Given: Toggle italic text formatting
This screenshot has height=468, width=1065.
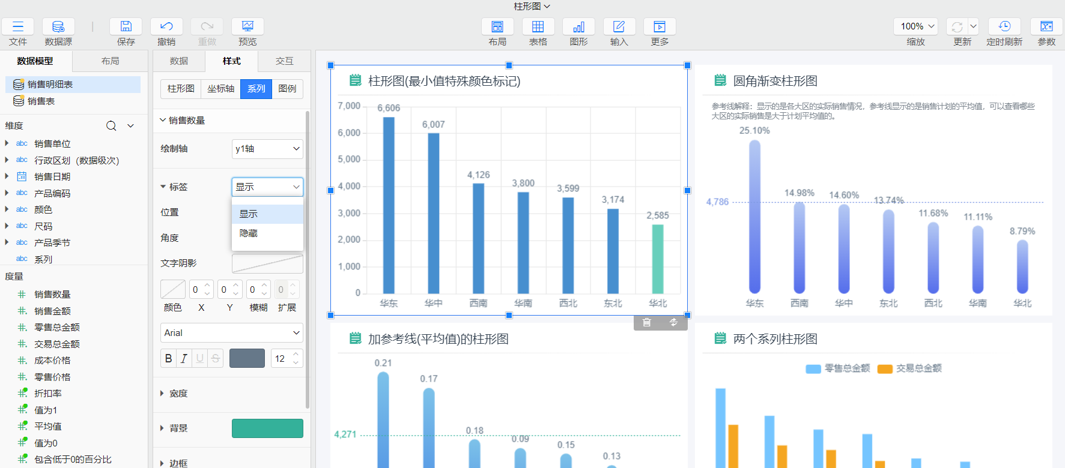Looking at the screenshot, I should tap(184, 358).
